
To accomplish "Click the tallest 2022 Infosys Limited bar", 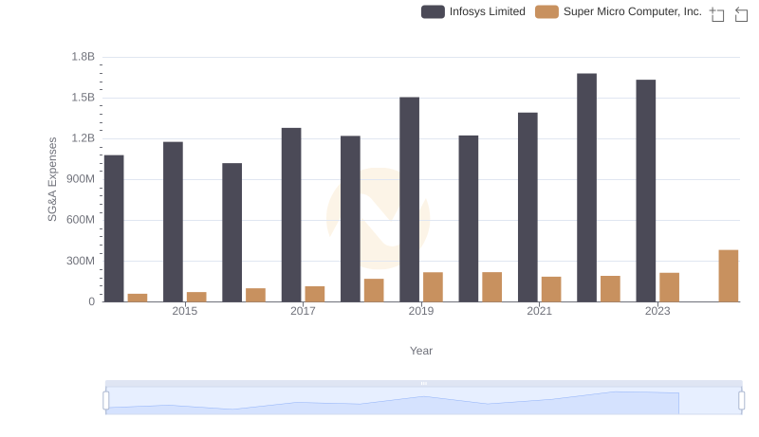I will 586,188.
